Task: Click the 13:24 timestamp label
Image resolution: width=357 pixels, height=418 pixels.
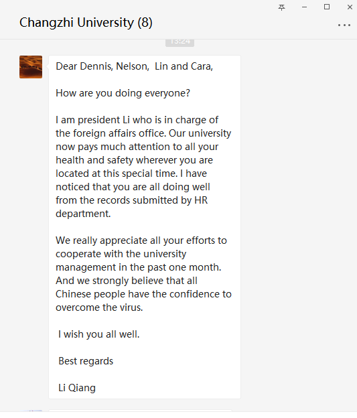Action: tap(180, 42)
